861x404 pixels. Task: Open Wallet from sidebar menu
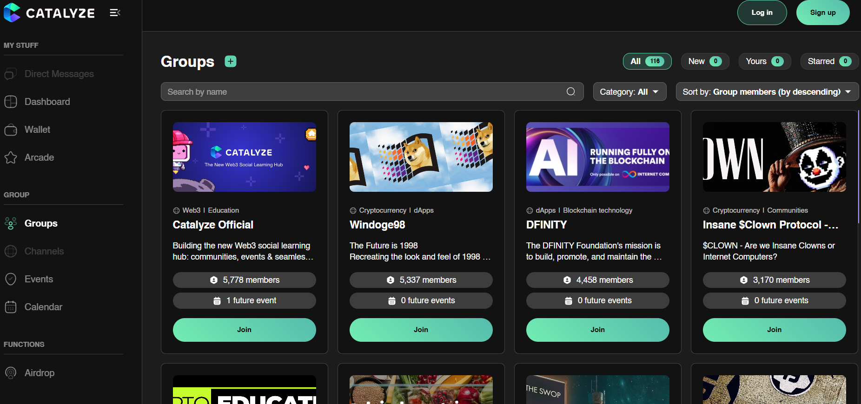pos(37,130)
